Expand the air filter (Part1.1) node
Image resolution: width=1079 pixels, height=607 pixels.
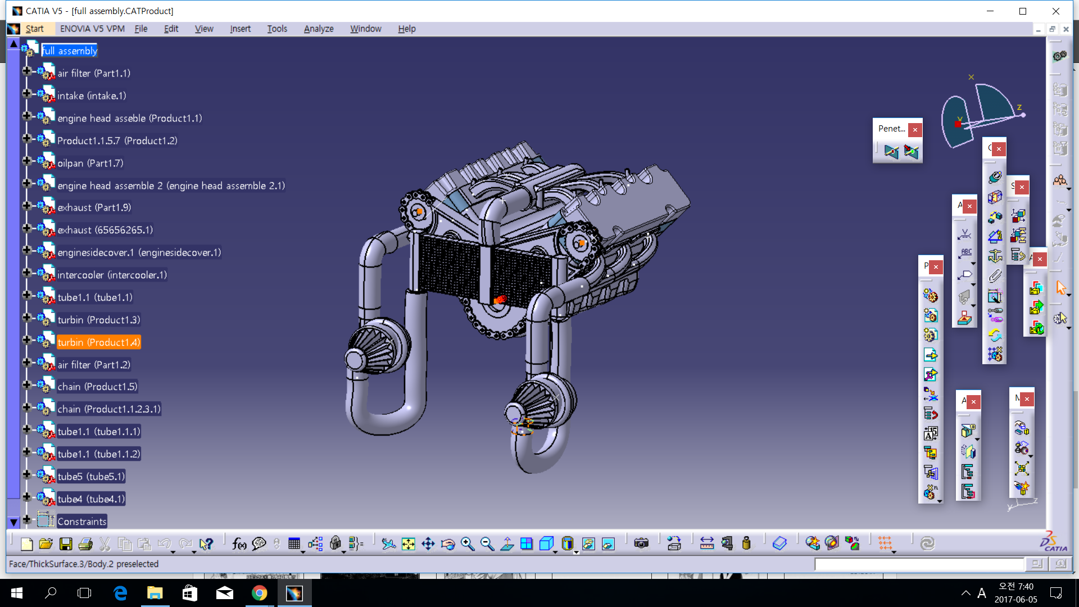pos(26,71)
